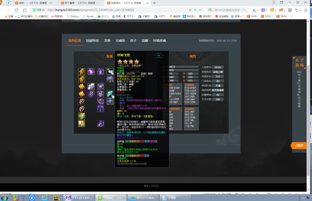Open the Windows Start button
This screenshot has height=201, width=312.
tap(4, 198)
